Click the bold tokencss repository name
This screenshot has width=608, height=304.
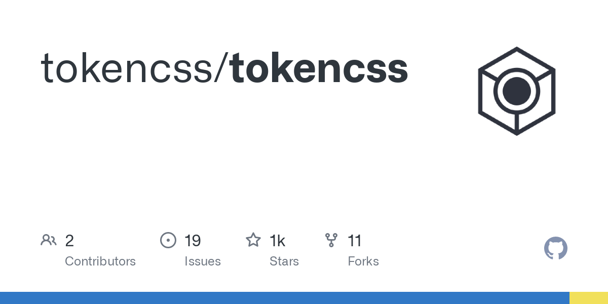click(319, 68)
